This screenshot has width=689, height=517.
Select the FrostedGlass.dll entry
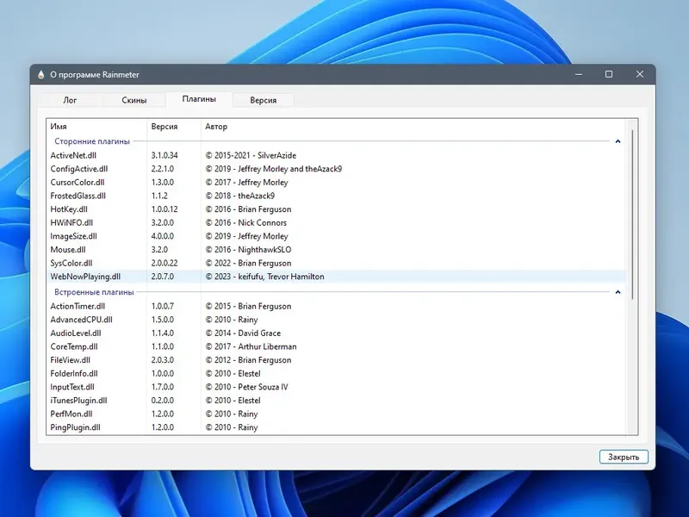pos(78,196)
